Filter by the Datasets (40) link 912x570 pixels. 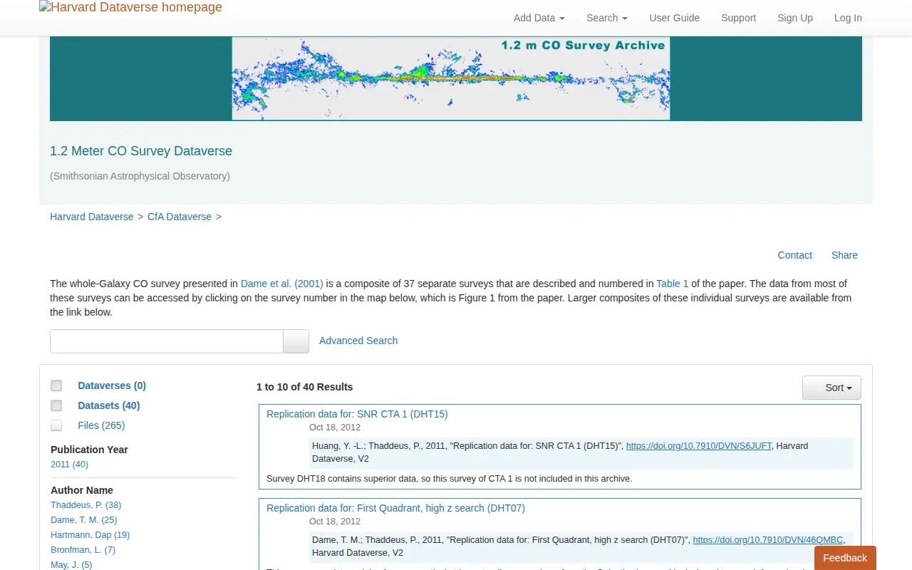coord(109,405)
